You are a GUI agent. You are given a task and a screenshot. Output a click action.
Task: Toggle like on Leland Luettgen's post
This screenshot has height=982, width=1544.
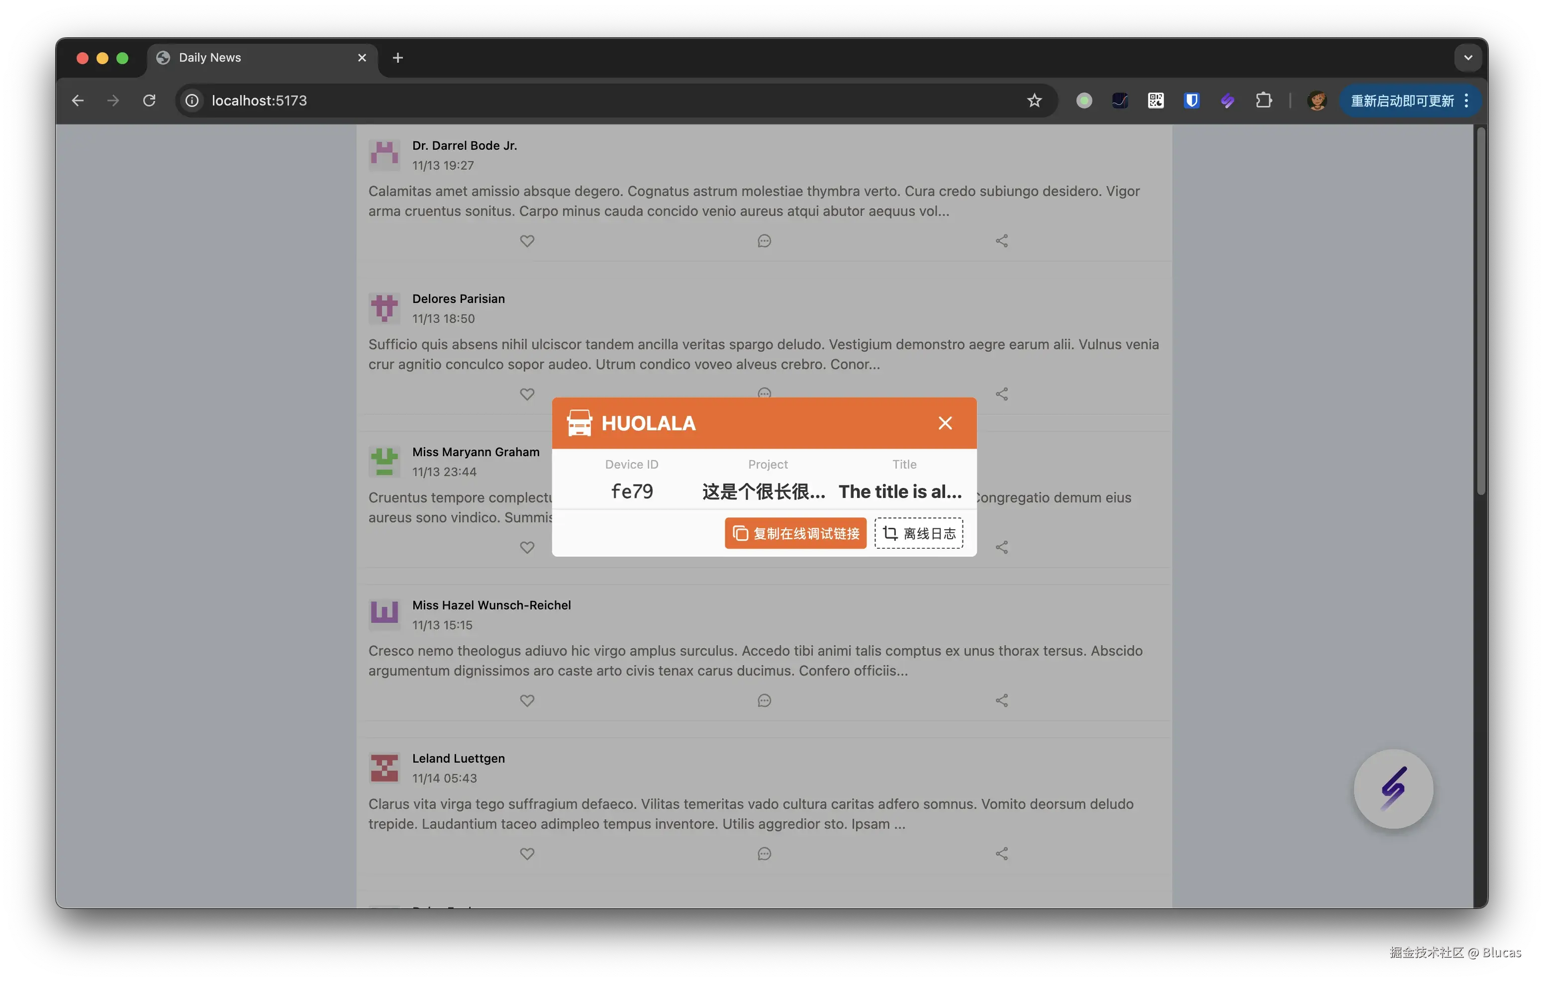[x=526, y=854]
